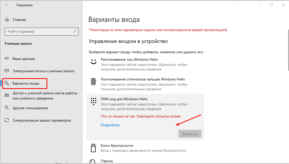The image size is (289, 164).
Task: Open Электронная почта и учетные записи
Action: [x=43, y=71]
